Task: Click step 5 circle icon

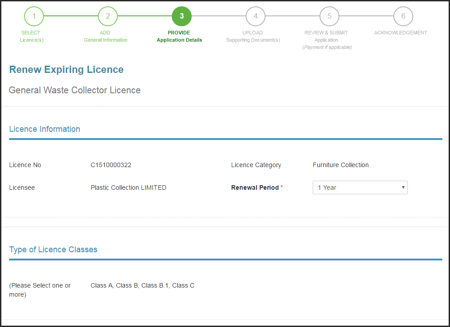Action: coord(329,16)
